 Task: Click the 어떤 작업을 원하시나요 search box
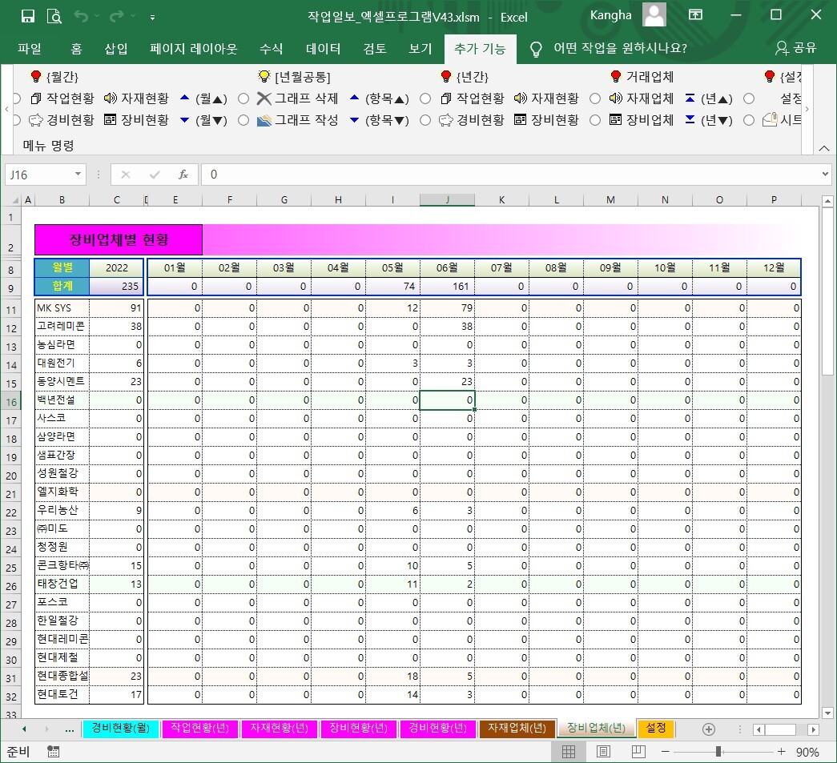(x=620, y=48)
